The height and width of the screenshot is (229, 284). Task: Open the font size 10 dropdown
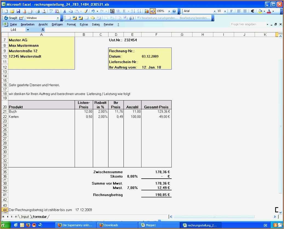[225, 11]
